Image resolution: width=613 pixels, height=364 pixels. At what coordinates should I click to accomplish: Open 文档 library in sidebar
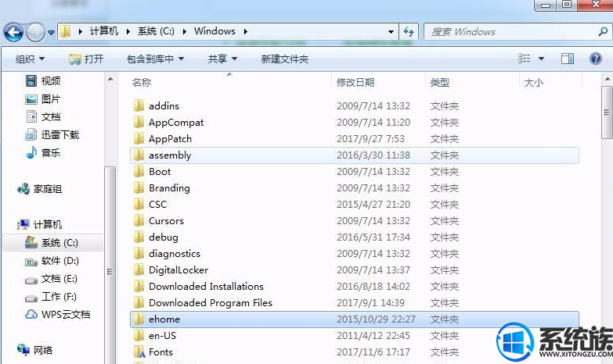(43, 116)
